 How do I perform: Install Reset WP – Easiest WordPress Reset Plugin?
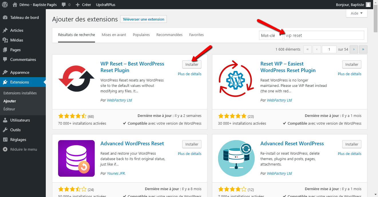[x=352, y=65]
